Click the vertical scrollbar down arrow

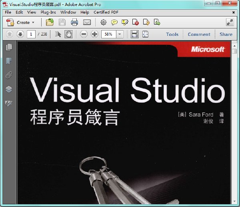click(x=234, y=201)
